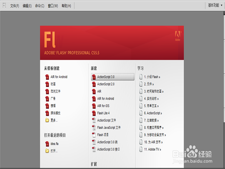Click the Flash Lite 4 document icon
This screenshot has height=169, width=225.
click(x=94, y=113)
